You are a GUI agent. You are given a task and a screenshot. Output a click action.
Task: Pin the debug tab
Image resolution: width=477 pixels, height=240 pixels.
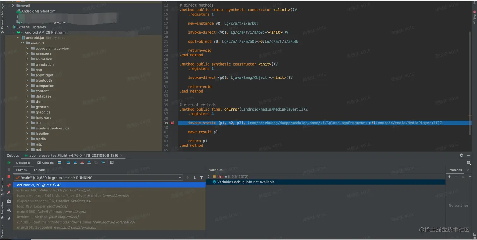pyautogui.click(x=9, y=218)
